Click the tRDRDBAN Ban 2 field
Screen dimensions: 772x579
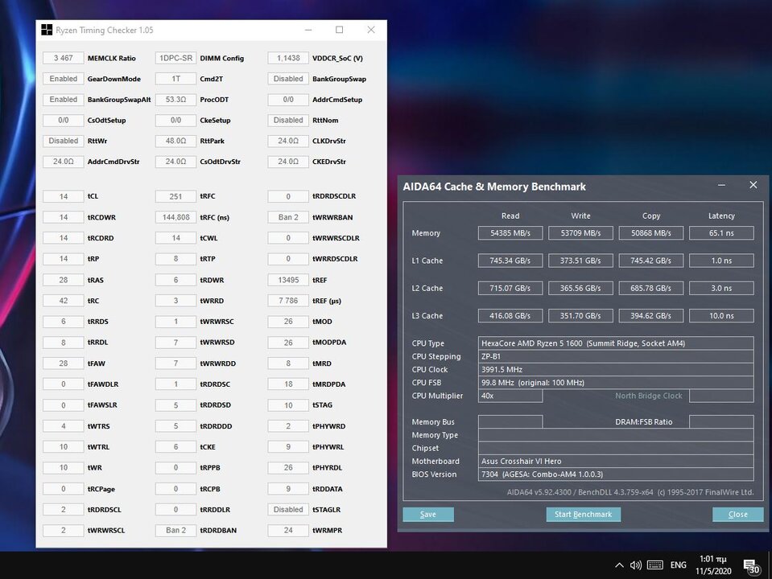[175, 530]
